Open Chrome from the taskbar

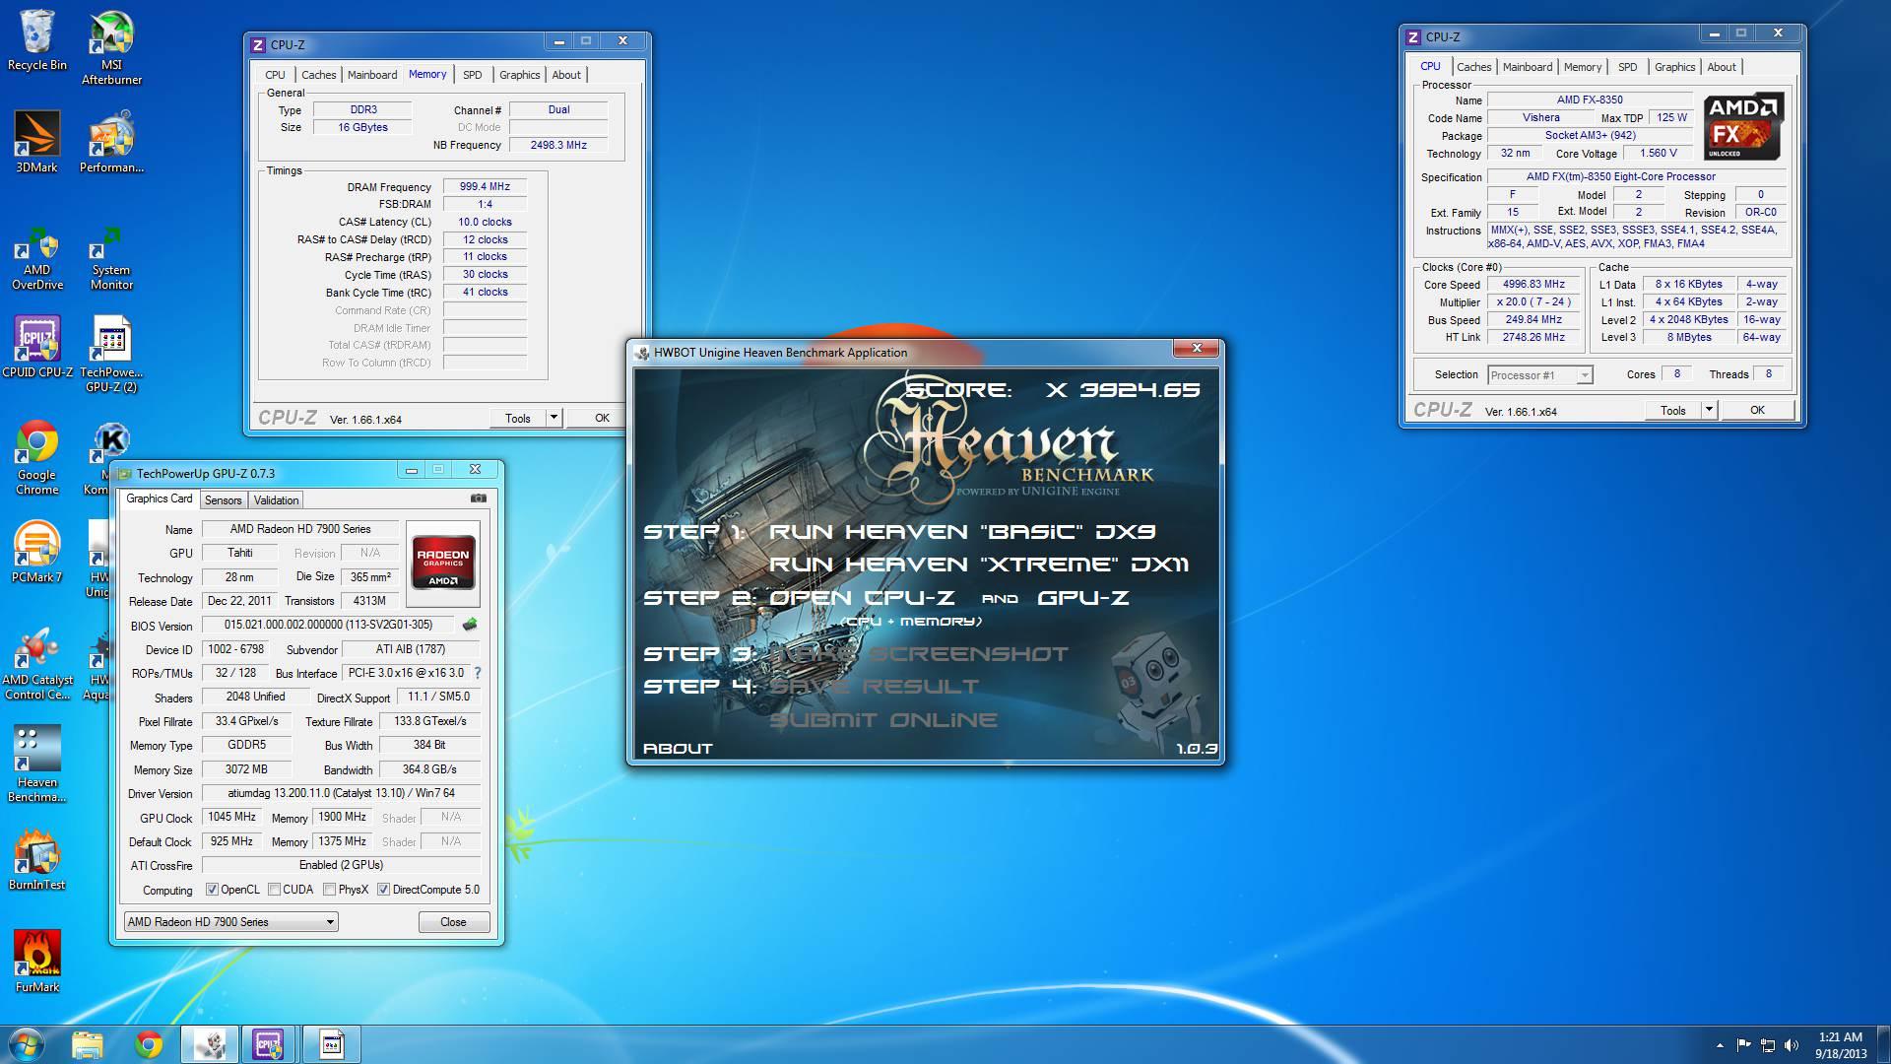click(x=149, y=1044)
